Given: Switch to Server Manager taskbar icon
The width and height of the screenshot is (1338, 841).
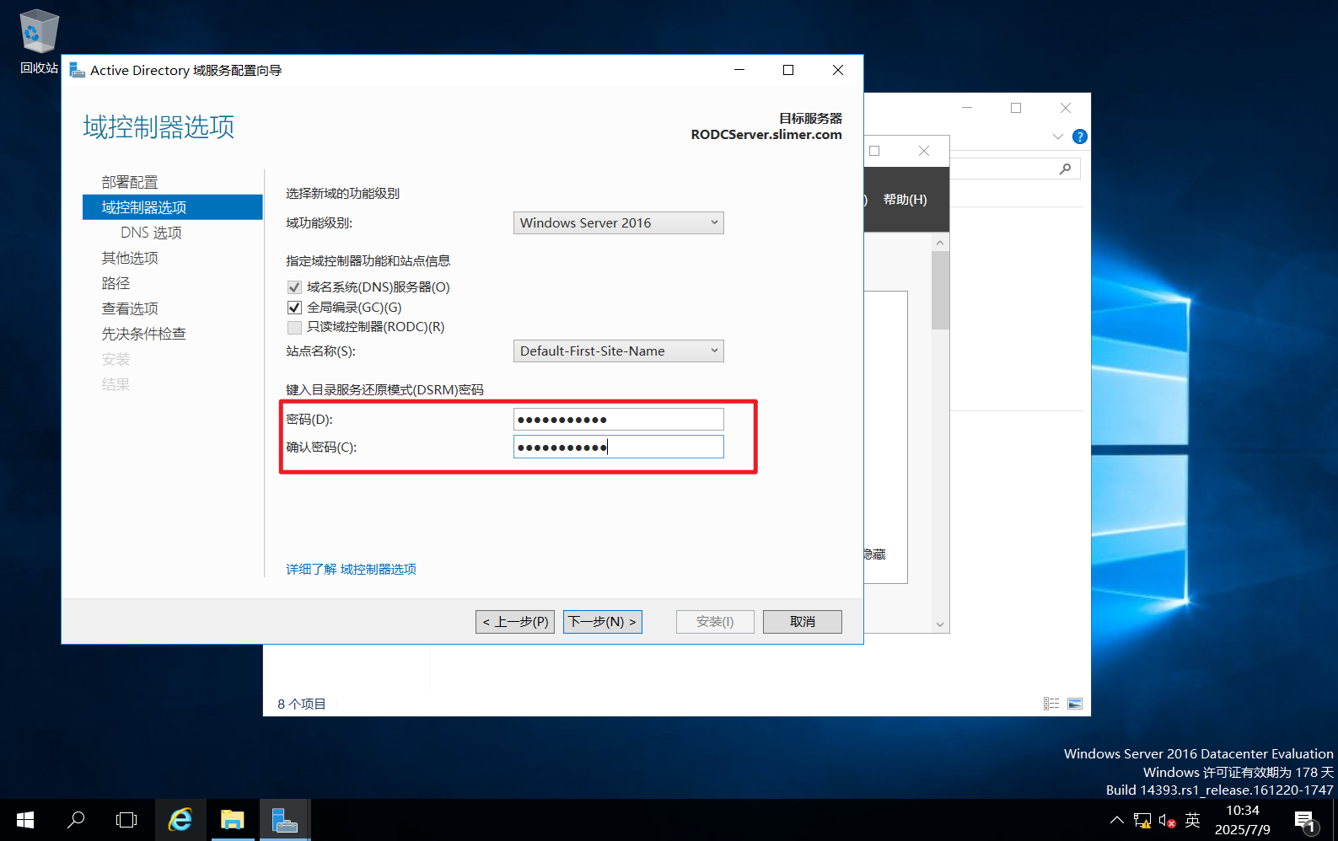Looking at the screenshot, I should pos(285,820).
